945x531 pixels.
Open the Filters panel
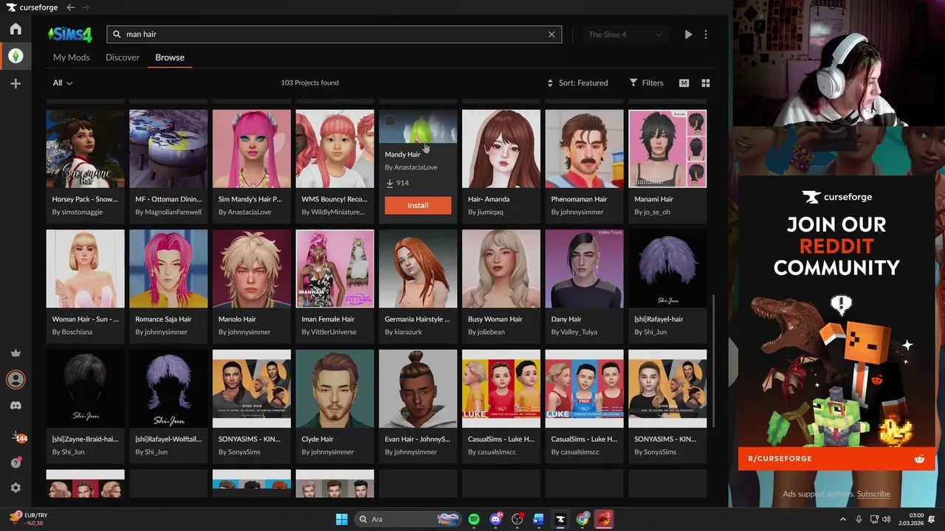646,83
